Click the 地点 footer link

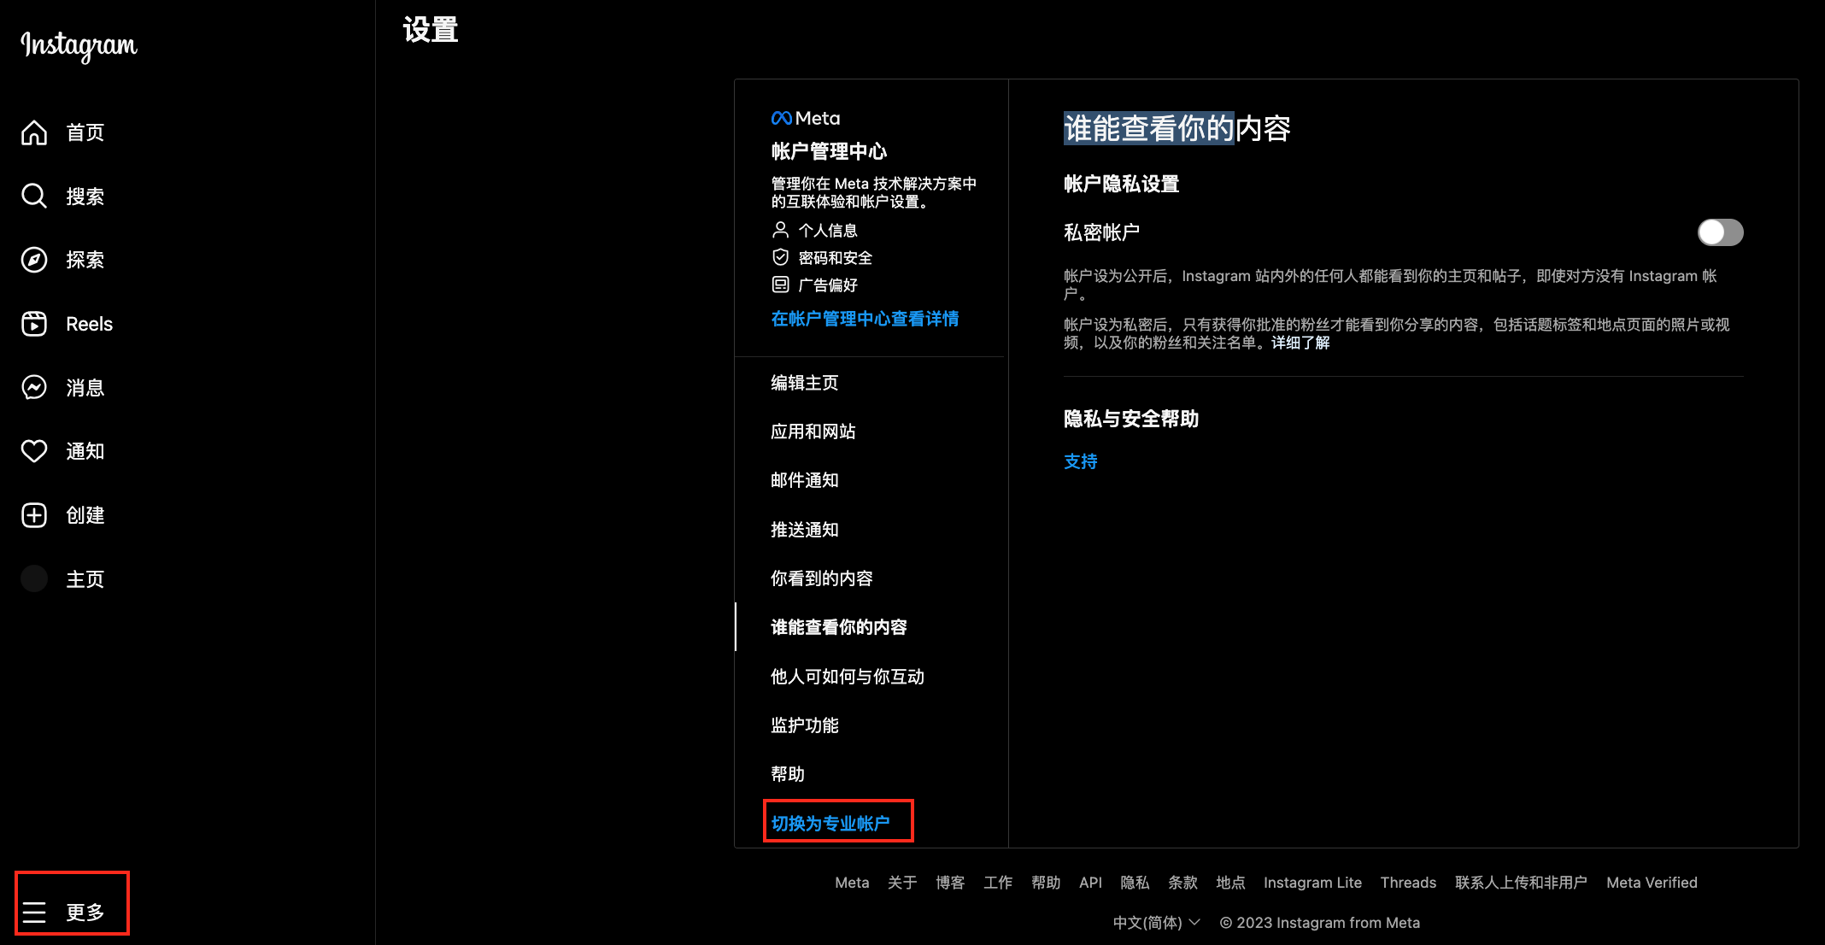point(1230,883)
